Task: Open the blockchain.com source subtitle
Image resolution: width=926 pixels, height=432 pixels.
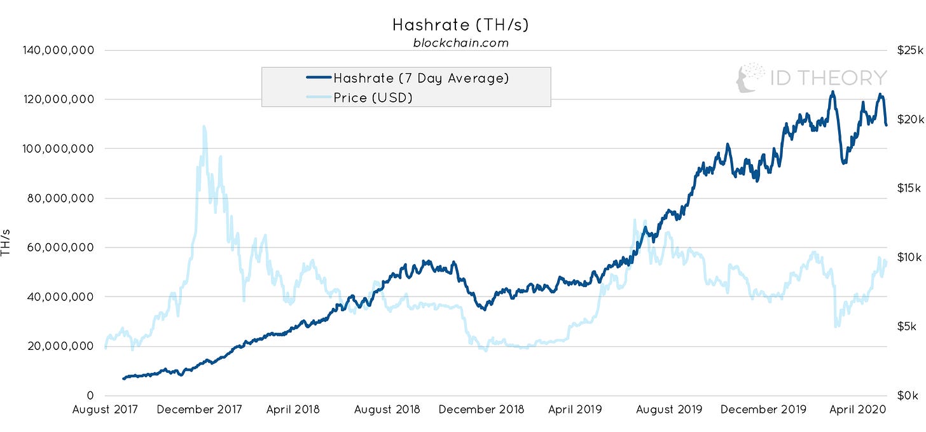Action: pos(460,43)
